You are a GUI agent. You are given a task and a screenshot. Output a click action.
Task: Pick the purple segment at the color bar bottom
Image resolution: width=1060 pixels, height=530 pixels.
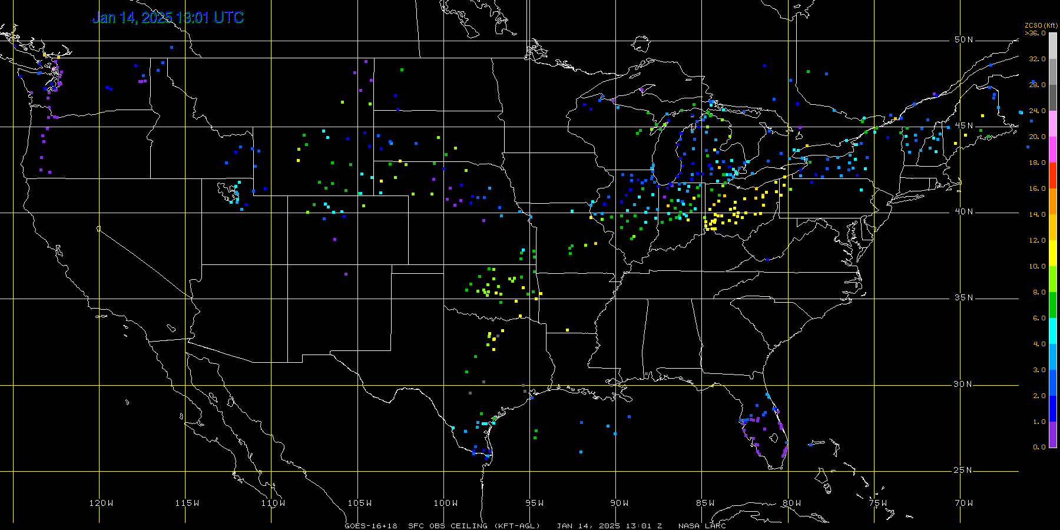click(1053, 435)
